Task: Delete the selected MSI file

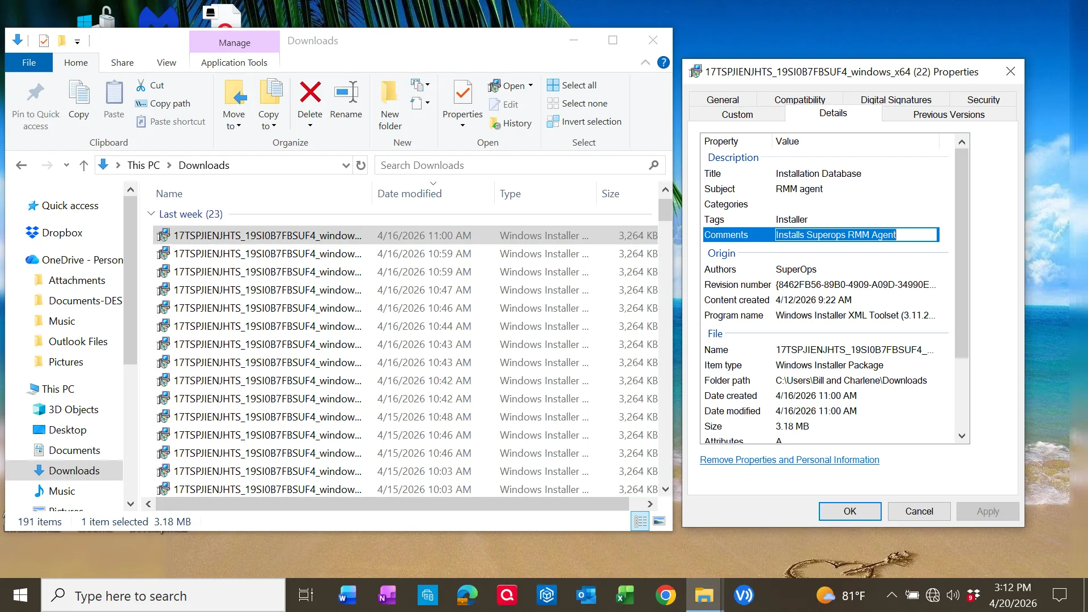Action: [x=310, y=102]
